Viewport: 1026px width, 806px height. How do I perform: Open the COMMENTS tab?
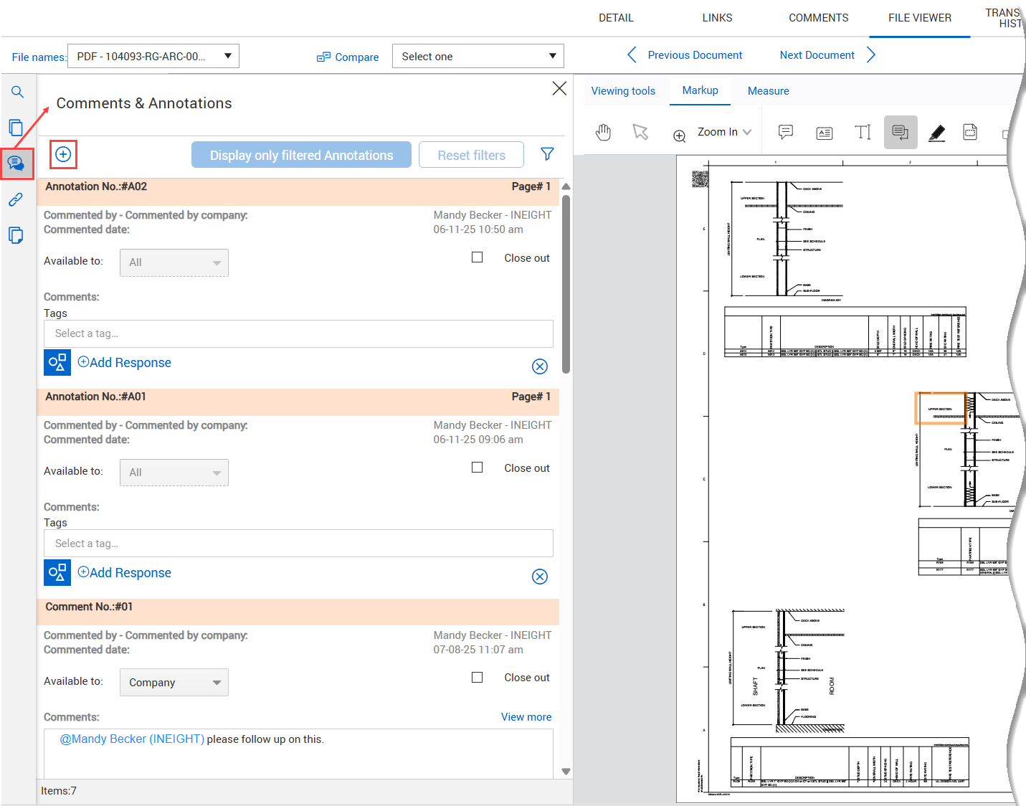point(818,18)
